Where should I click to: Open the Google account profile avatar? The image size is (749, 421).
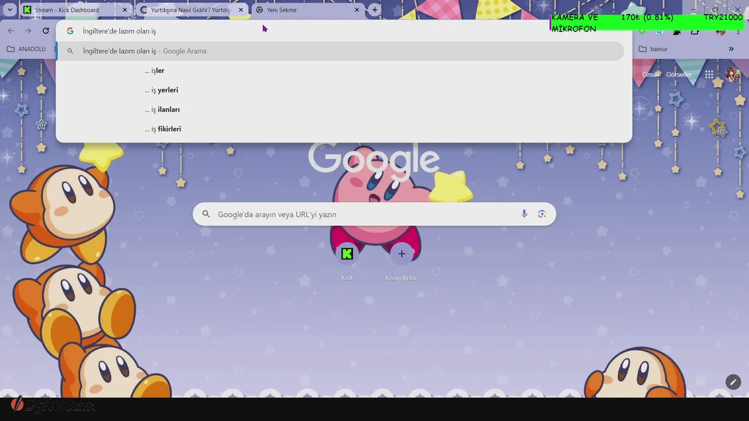(732, 74)
